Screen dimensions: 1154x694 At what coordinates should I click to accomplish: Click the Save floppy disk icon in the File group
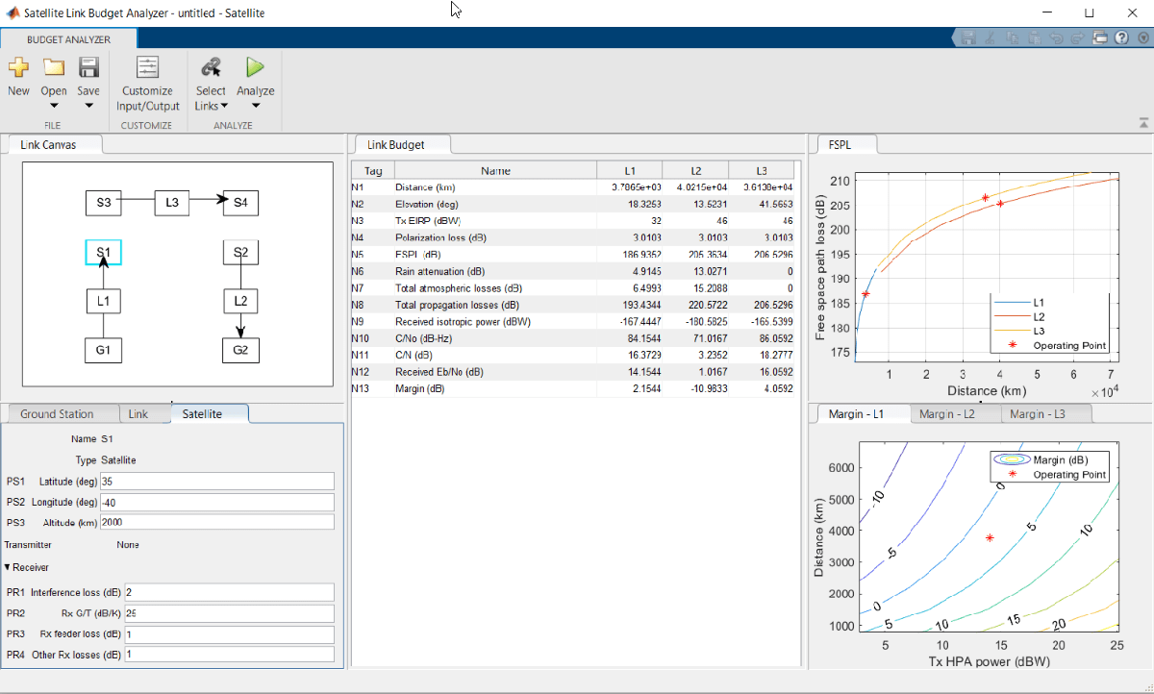88,67
